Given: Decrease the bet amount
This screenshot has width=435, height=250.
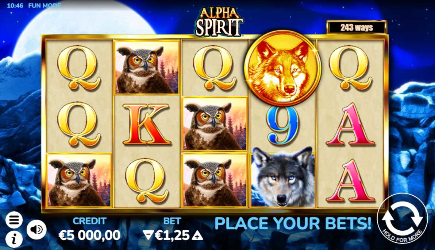Looking at the screenshot, I should [x=148, y=235].
